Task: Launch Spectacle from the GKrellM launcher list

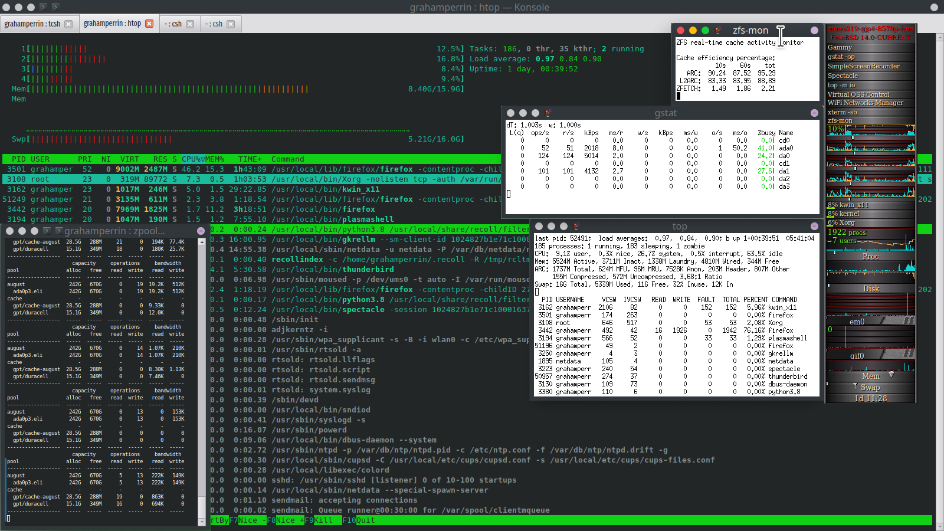Action: [843, 76]
